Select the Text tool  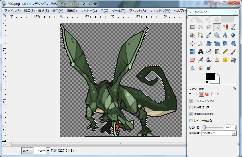pyautogui.click(x=201, y=51)
